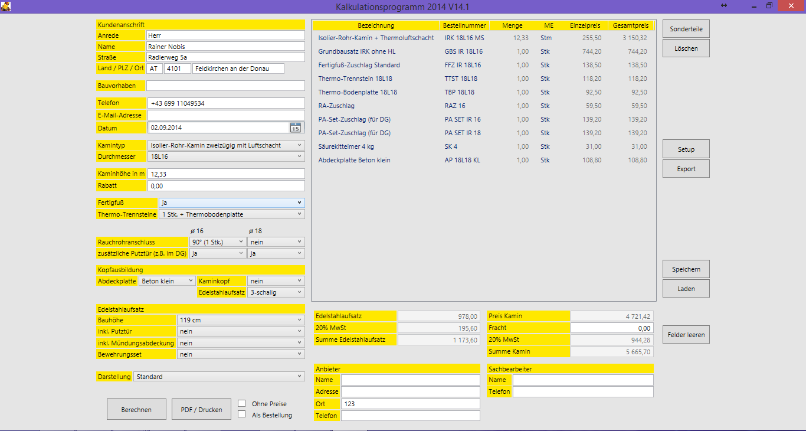Viewport: 806px width, 431px height.
Task: Click the Fracht input field
Action: coord(612,328)
